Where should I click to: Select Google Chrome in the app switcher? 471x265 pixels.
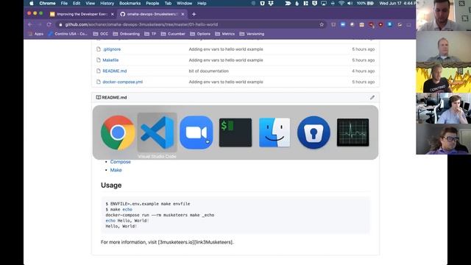point(118,132)
